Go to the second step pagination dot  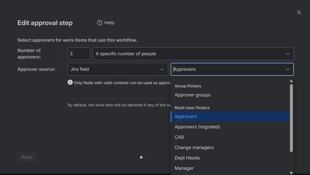pyautogui.click(x=146, y=157)
